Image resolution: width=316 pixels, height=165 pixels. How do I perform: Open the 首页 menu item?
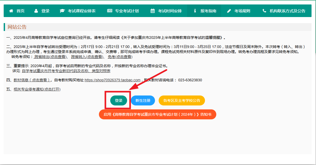click(x=20, y=11)
